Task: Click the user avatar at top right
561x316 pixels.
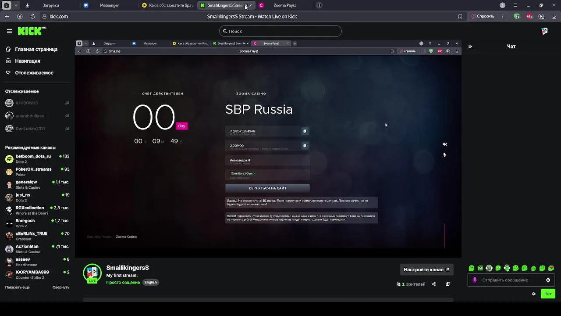Action: tap(544, 31)
